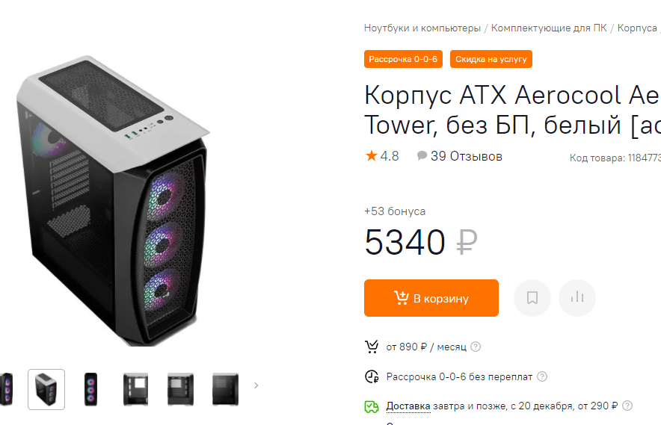The image size is (661, 425).
Task: Click the help icon next to installment offer
Action: [542, 376]
